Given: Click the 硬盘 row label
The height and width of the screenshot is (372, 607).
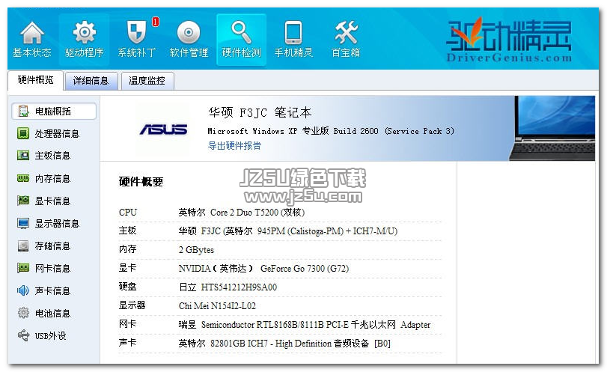Looking at the screenshot, I should click(127, 287).
